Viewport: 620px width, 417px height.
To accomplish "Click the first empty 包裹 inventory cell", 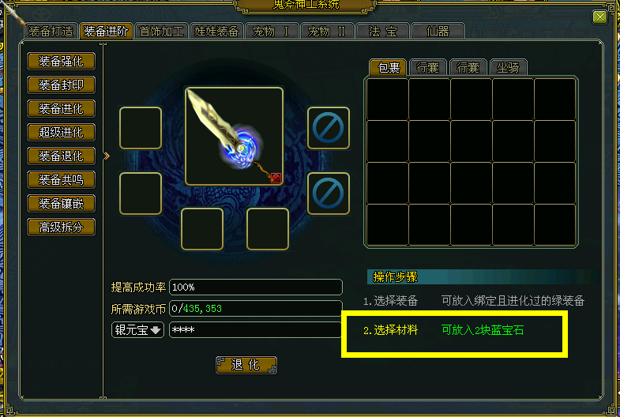I will tap(388, 100).
